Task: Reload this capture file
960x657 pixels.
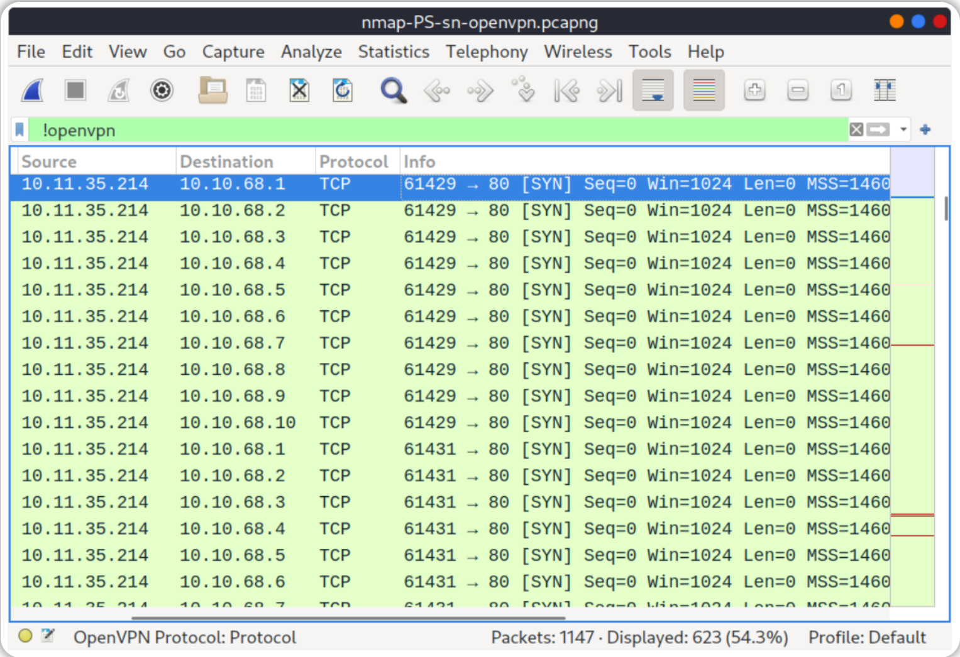Action: pyautogui.click(x=343, y=90)
